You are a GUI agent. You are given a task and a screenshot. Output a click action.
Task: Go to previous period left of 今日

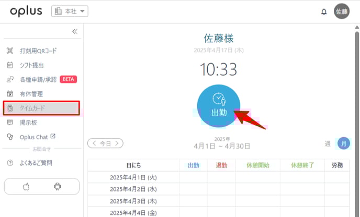[94, 142]
